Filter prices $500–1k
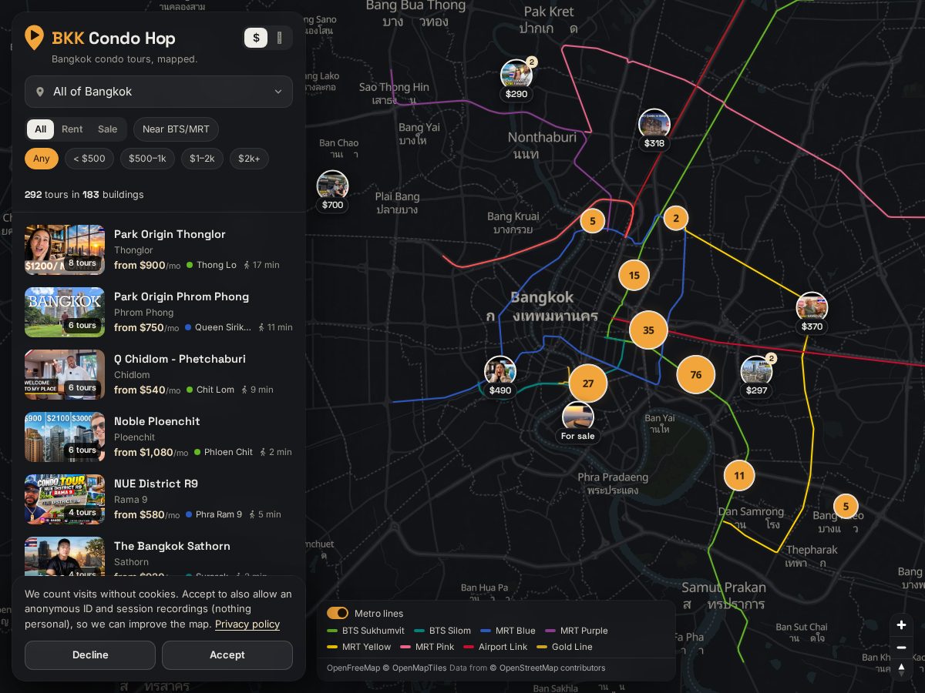 [147, 159]
